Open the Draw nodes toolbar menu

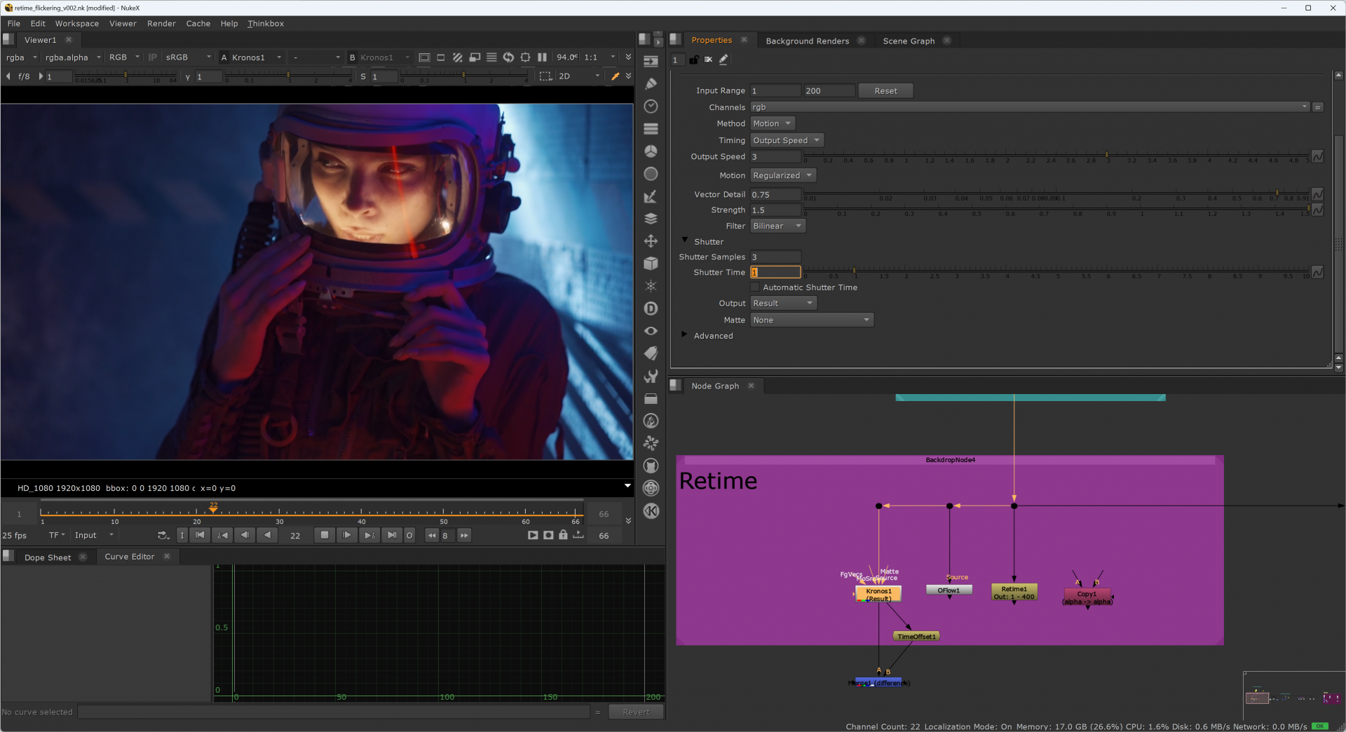click(x=651, y=84)
